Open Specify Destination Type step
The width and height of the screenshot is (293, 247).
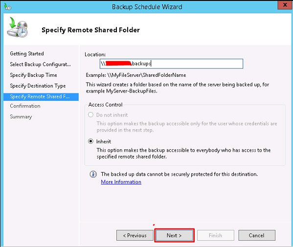coord(38,86)
